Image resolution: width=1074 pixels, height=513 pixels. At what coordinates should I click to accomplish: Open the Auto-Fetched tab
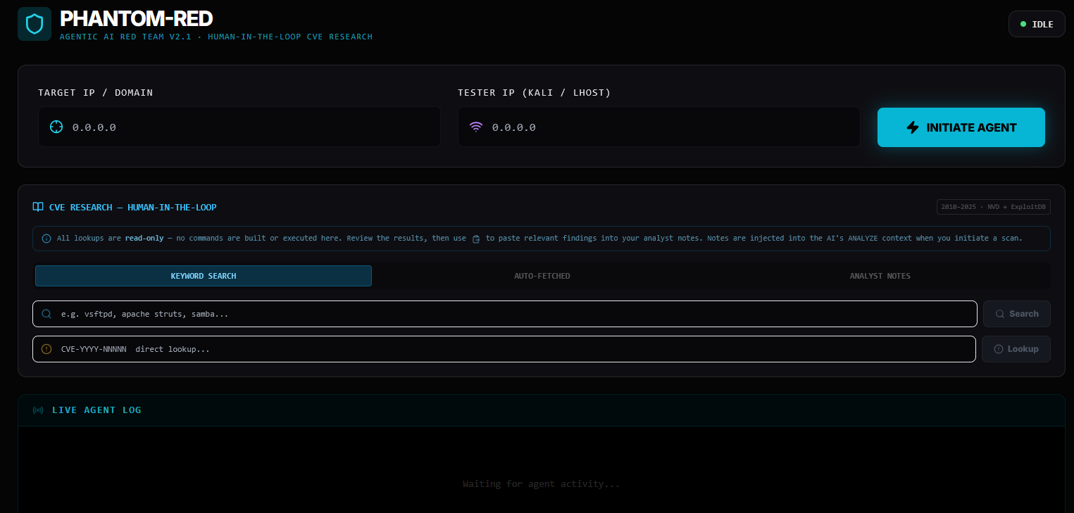[x=542, y=276]
